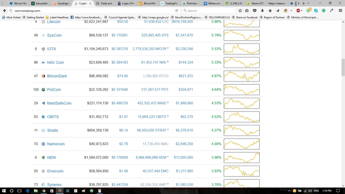345x194 pixels.
Task: Close the active Cryptocurrency tab
Action: (x=90, y=4)
